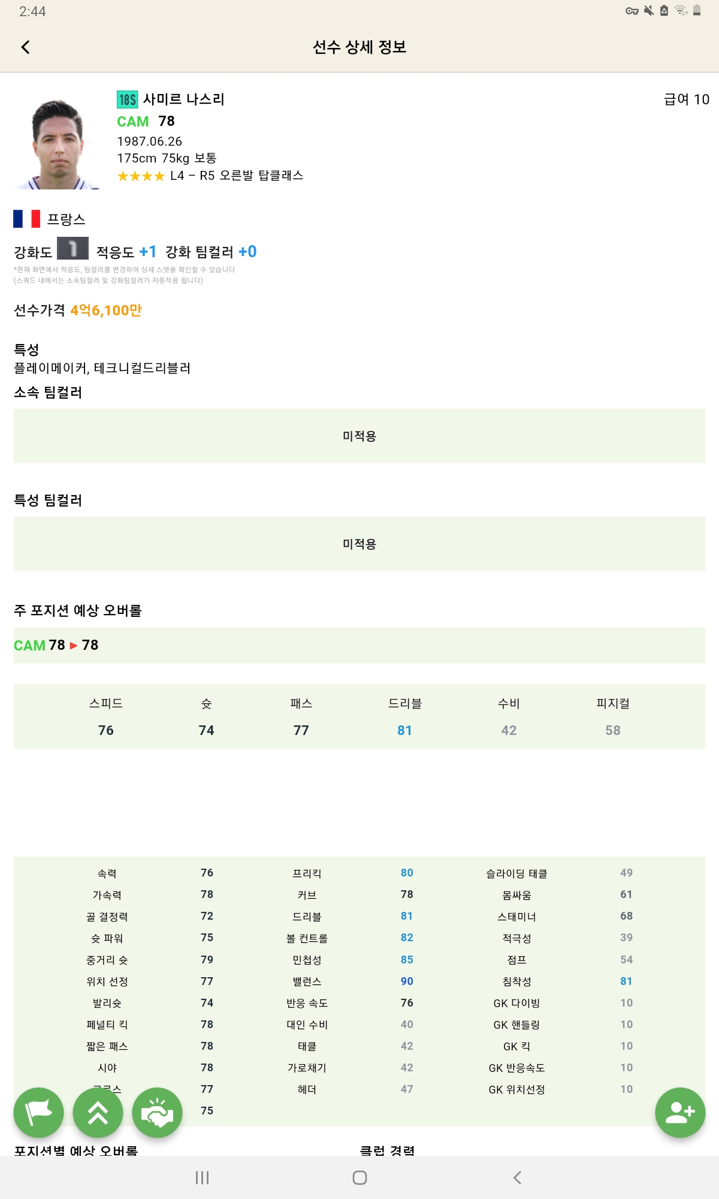Viewport: 719px width, 1199px height.
Task: Tap Android recent apps navigation button
Action: pos(203,1177)
